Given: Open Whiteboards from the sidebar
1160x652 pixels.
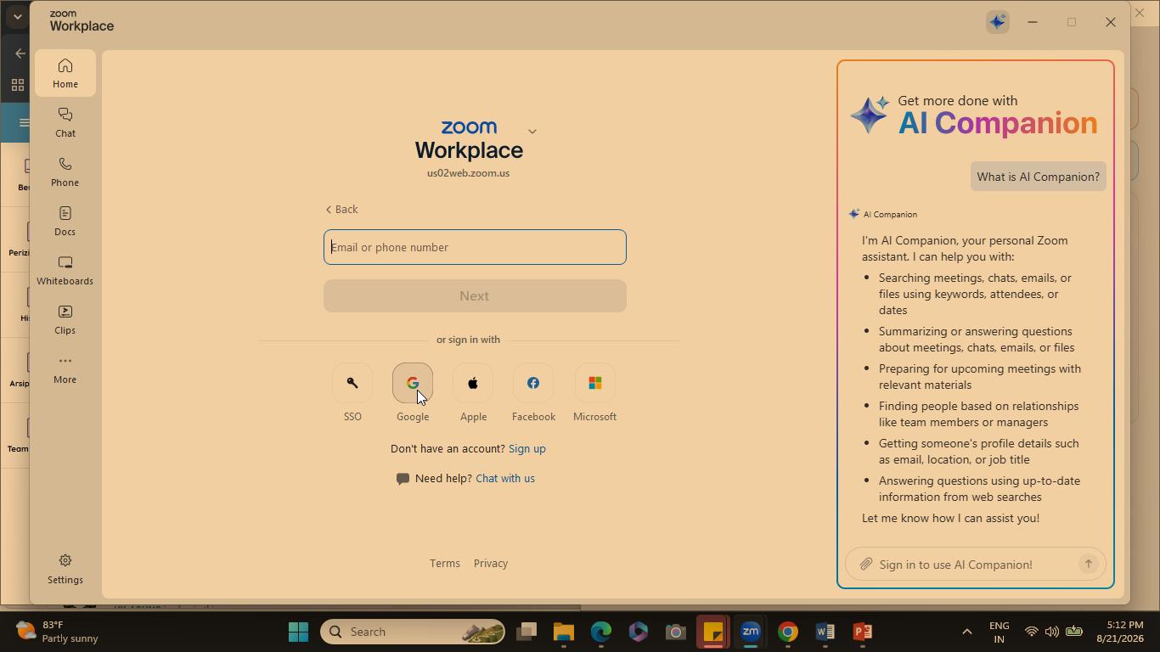Looking at the screenshot, I should point(65,270).
